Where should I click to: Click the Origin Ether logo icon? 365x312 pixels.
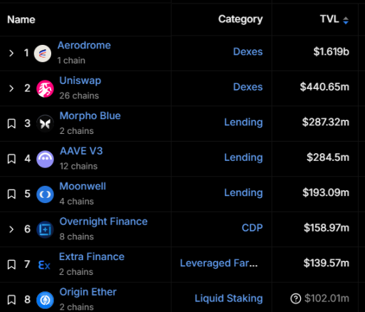tap(45, 300)
